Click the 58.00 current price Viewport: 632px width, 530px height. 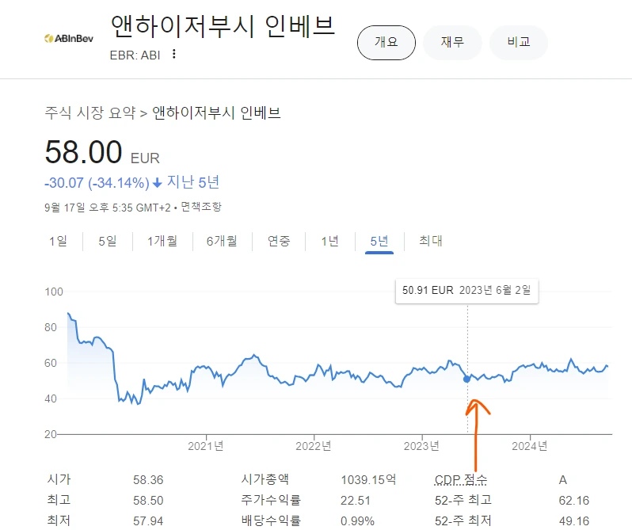(x=83, y=152)
